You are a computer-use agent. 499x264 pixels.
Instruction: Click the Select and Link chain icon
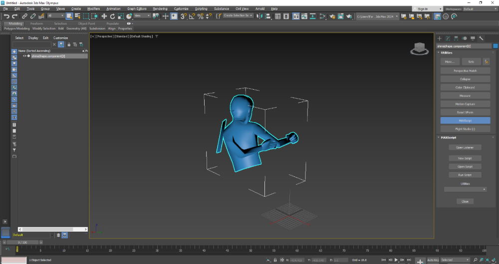pos(24,16)
